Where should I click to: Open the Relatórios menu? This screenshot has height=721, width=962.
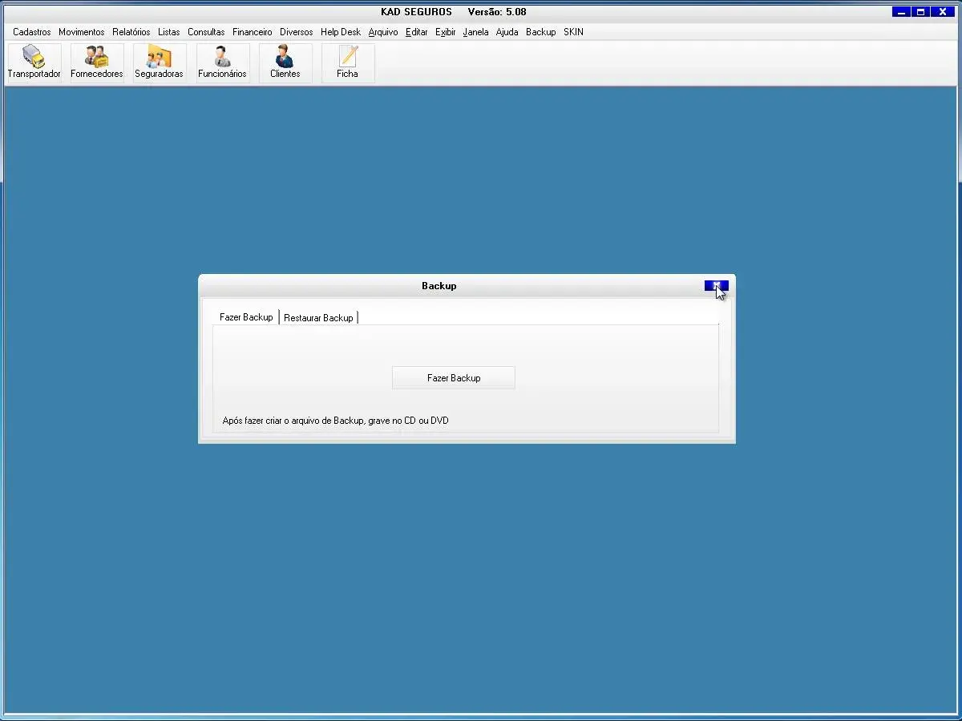coord(131,32)
